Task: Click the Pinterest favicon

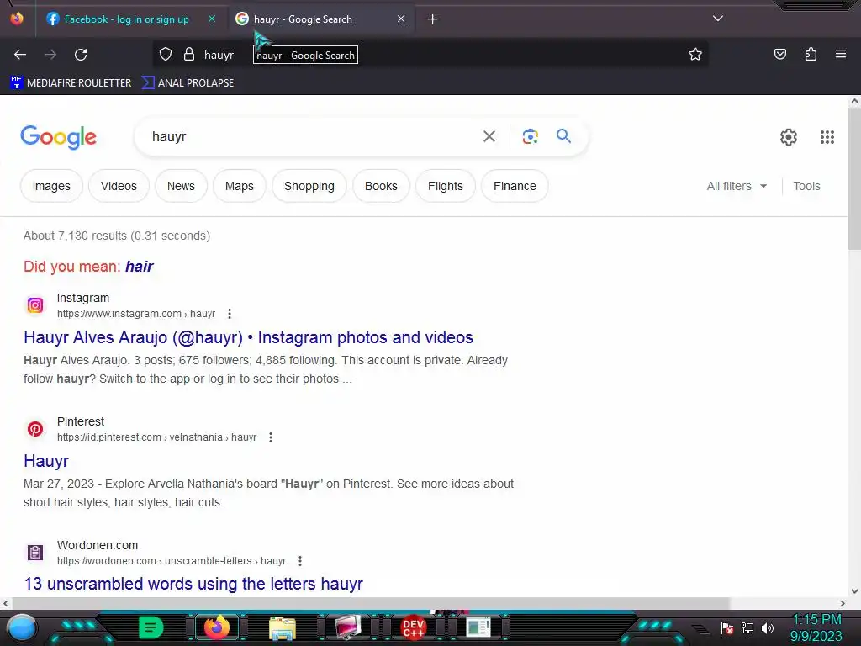Action: [35, 429]
